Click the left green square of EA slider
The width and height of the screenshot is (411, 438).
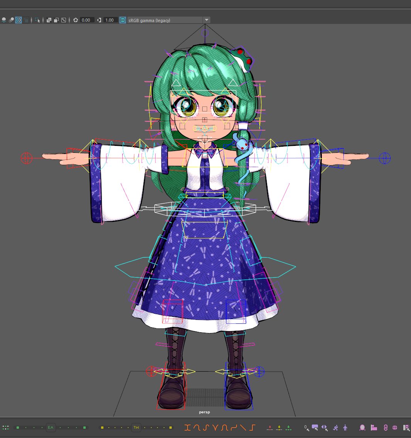[x=18, y=427]
